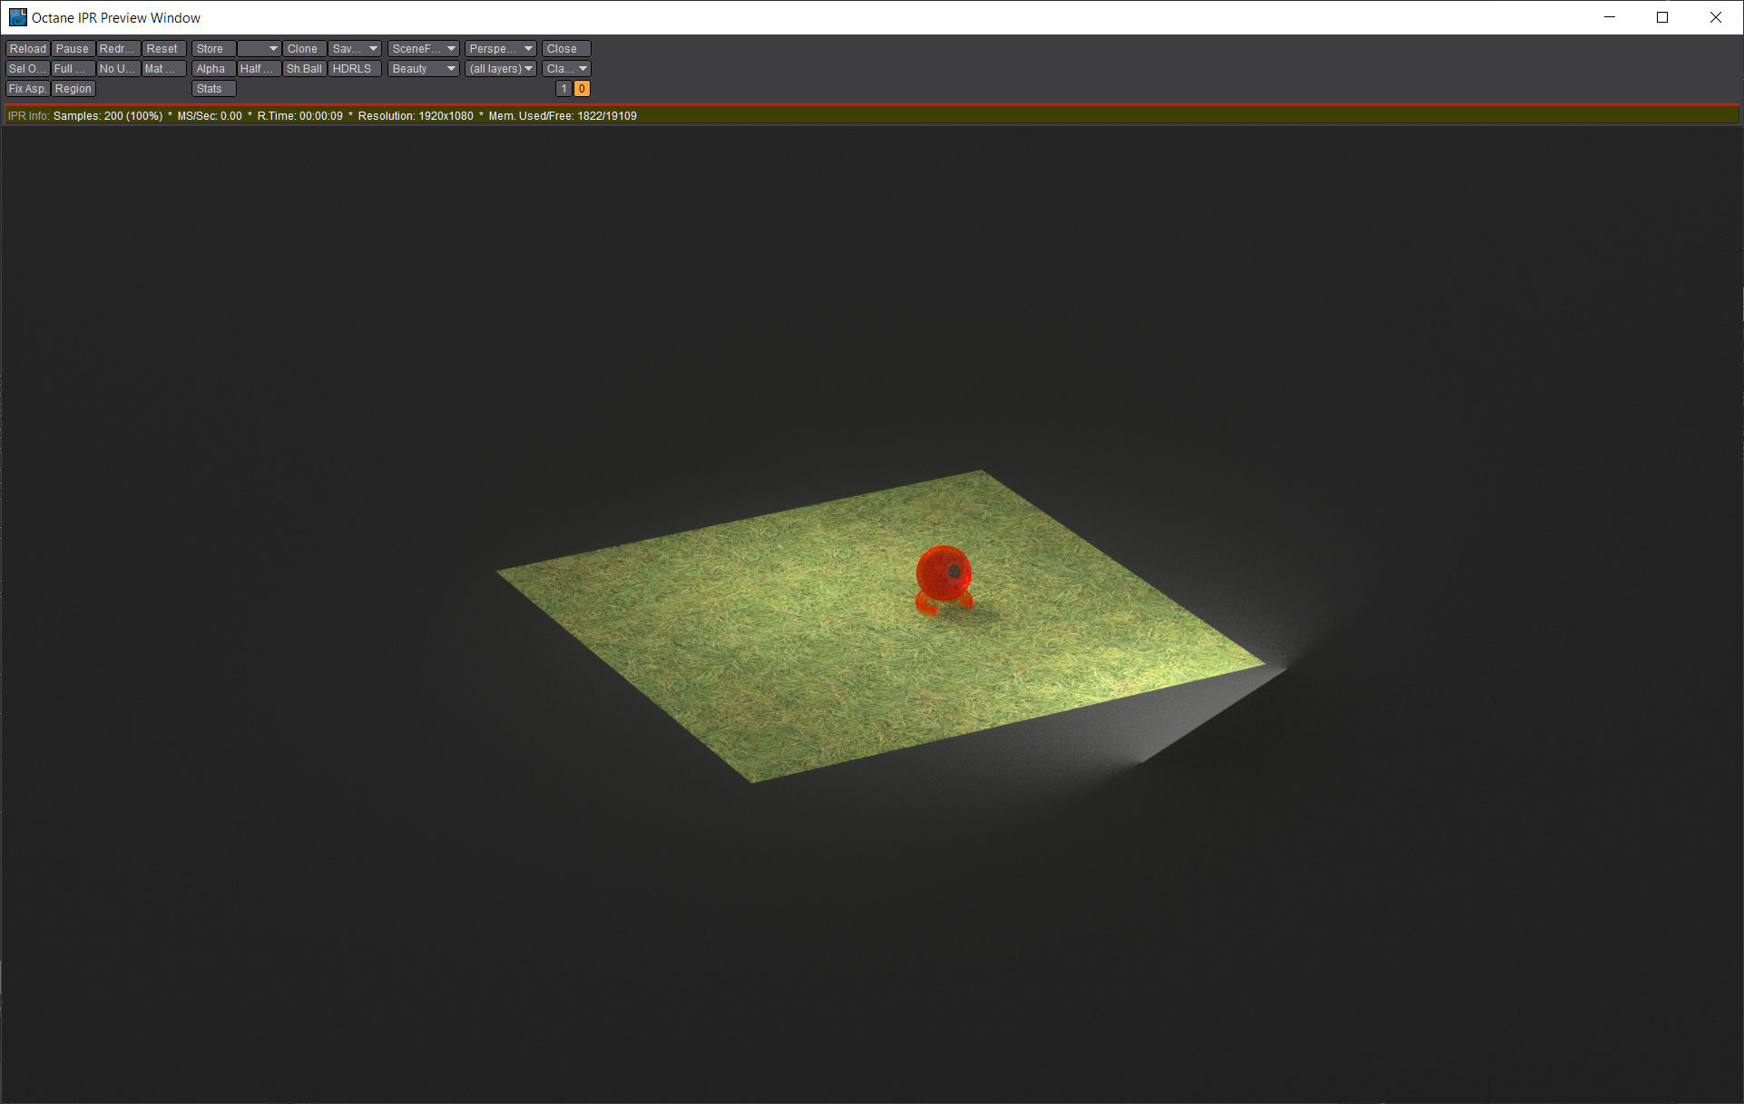Pause the IPR render
This screenshot has width=1744, height=1104.
(73, 49)
